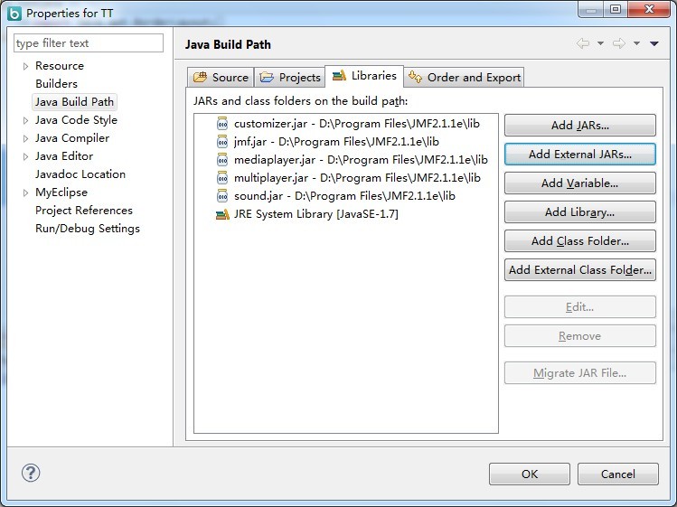Select the jmf.jar library entry
The image size is (677, 507).
[x=328, y=142]
